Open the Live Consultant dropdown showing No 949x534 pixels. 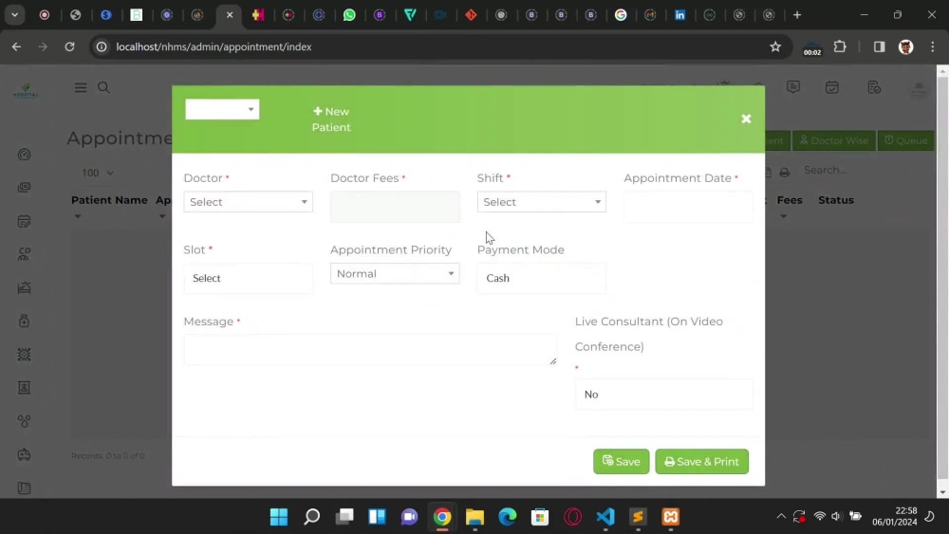(664, 395)
